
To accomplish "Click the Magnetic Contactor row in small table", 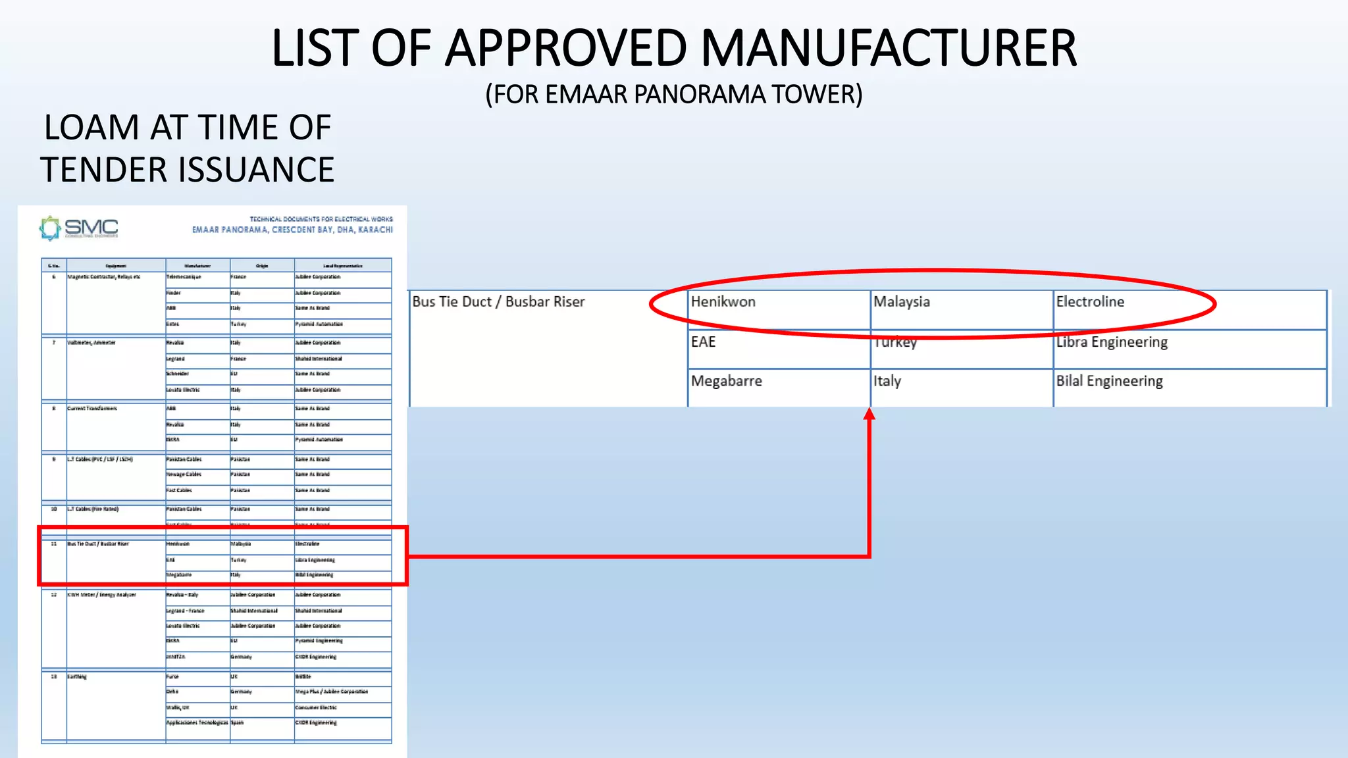I will 104,277.
